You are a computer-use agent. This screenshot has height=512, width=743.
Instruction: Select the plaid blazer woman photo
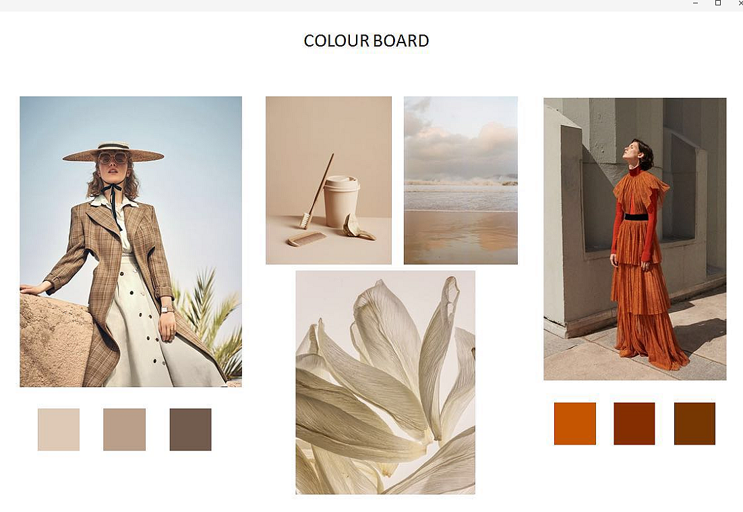[131, 241]
